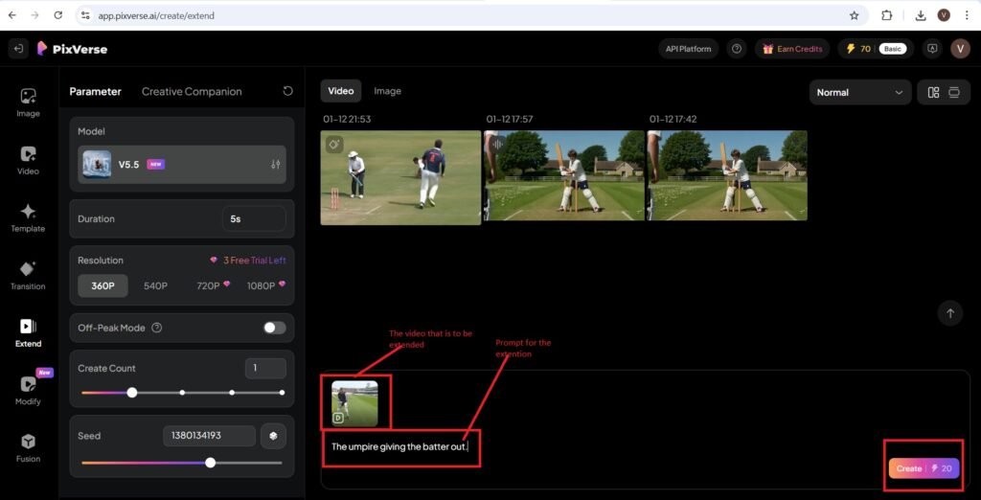Select 360P resolution
Image resolution: width=981 pixels, height=500 pixels.
click(103, 286)
